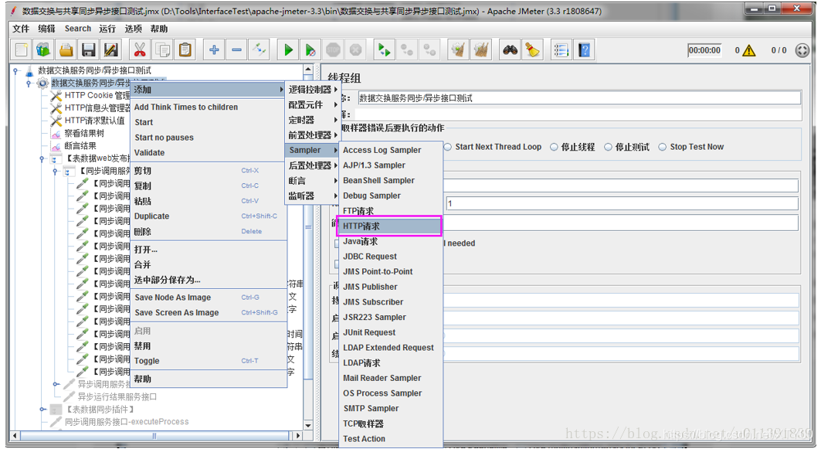Choose Debug Sampler entry

tap(390, 196)
